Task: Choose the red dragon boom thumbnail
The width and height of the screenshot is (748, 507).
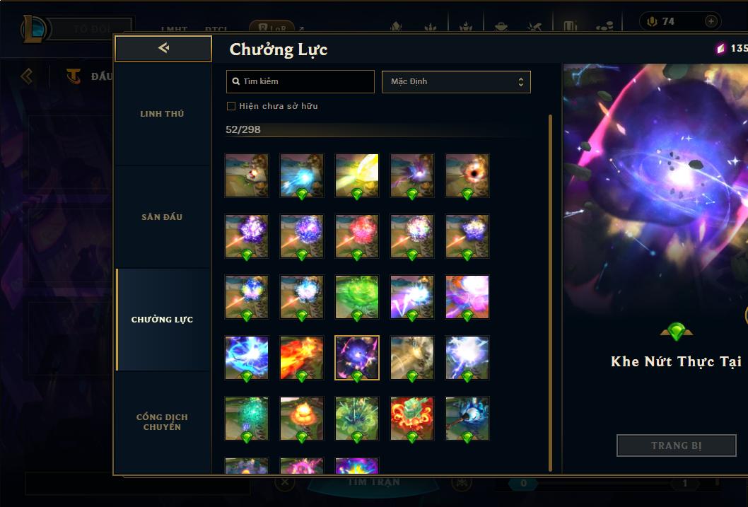Action: coord(412,419)
